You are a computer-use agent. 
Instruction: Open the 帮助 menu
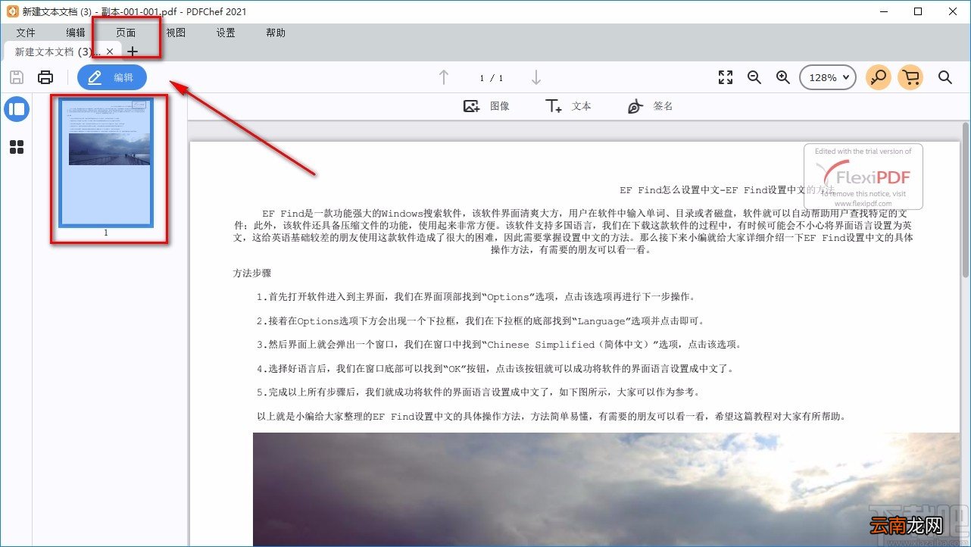point(276,33)
